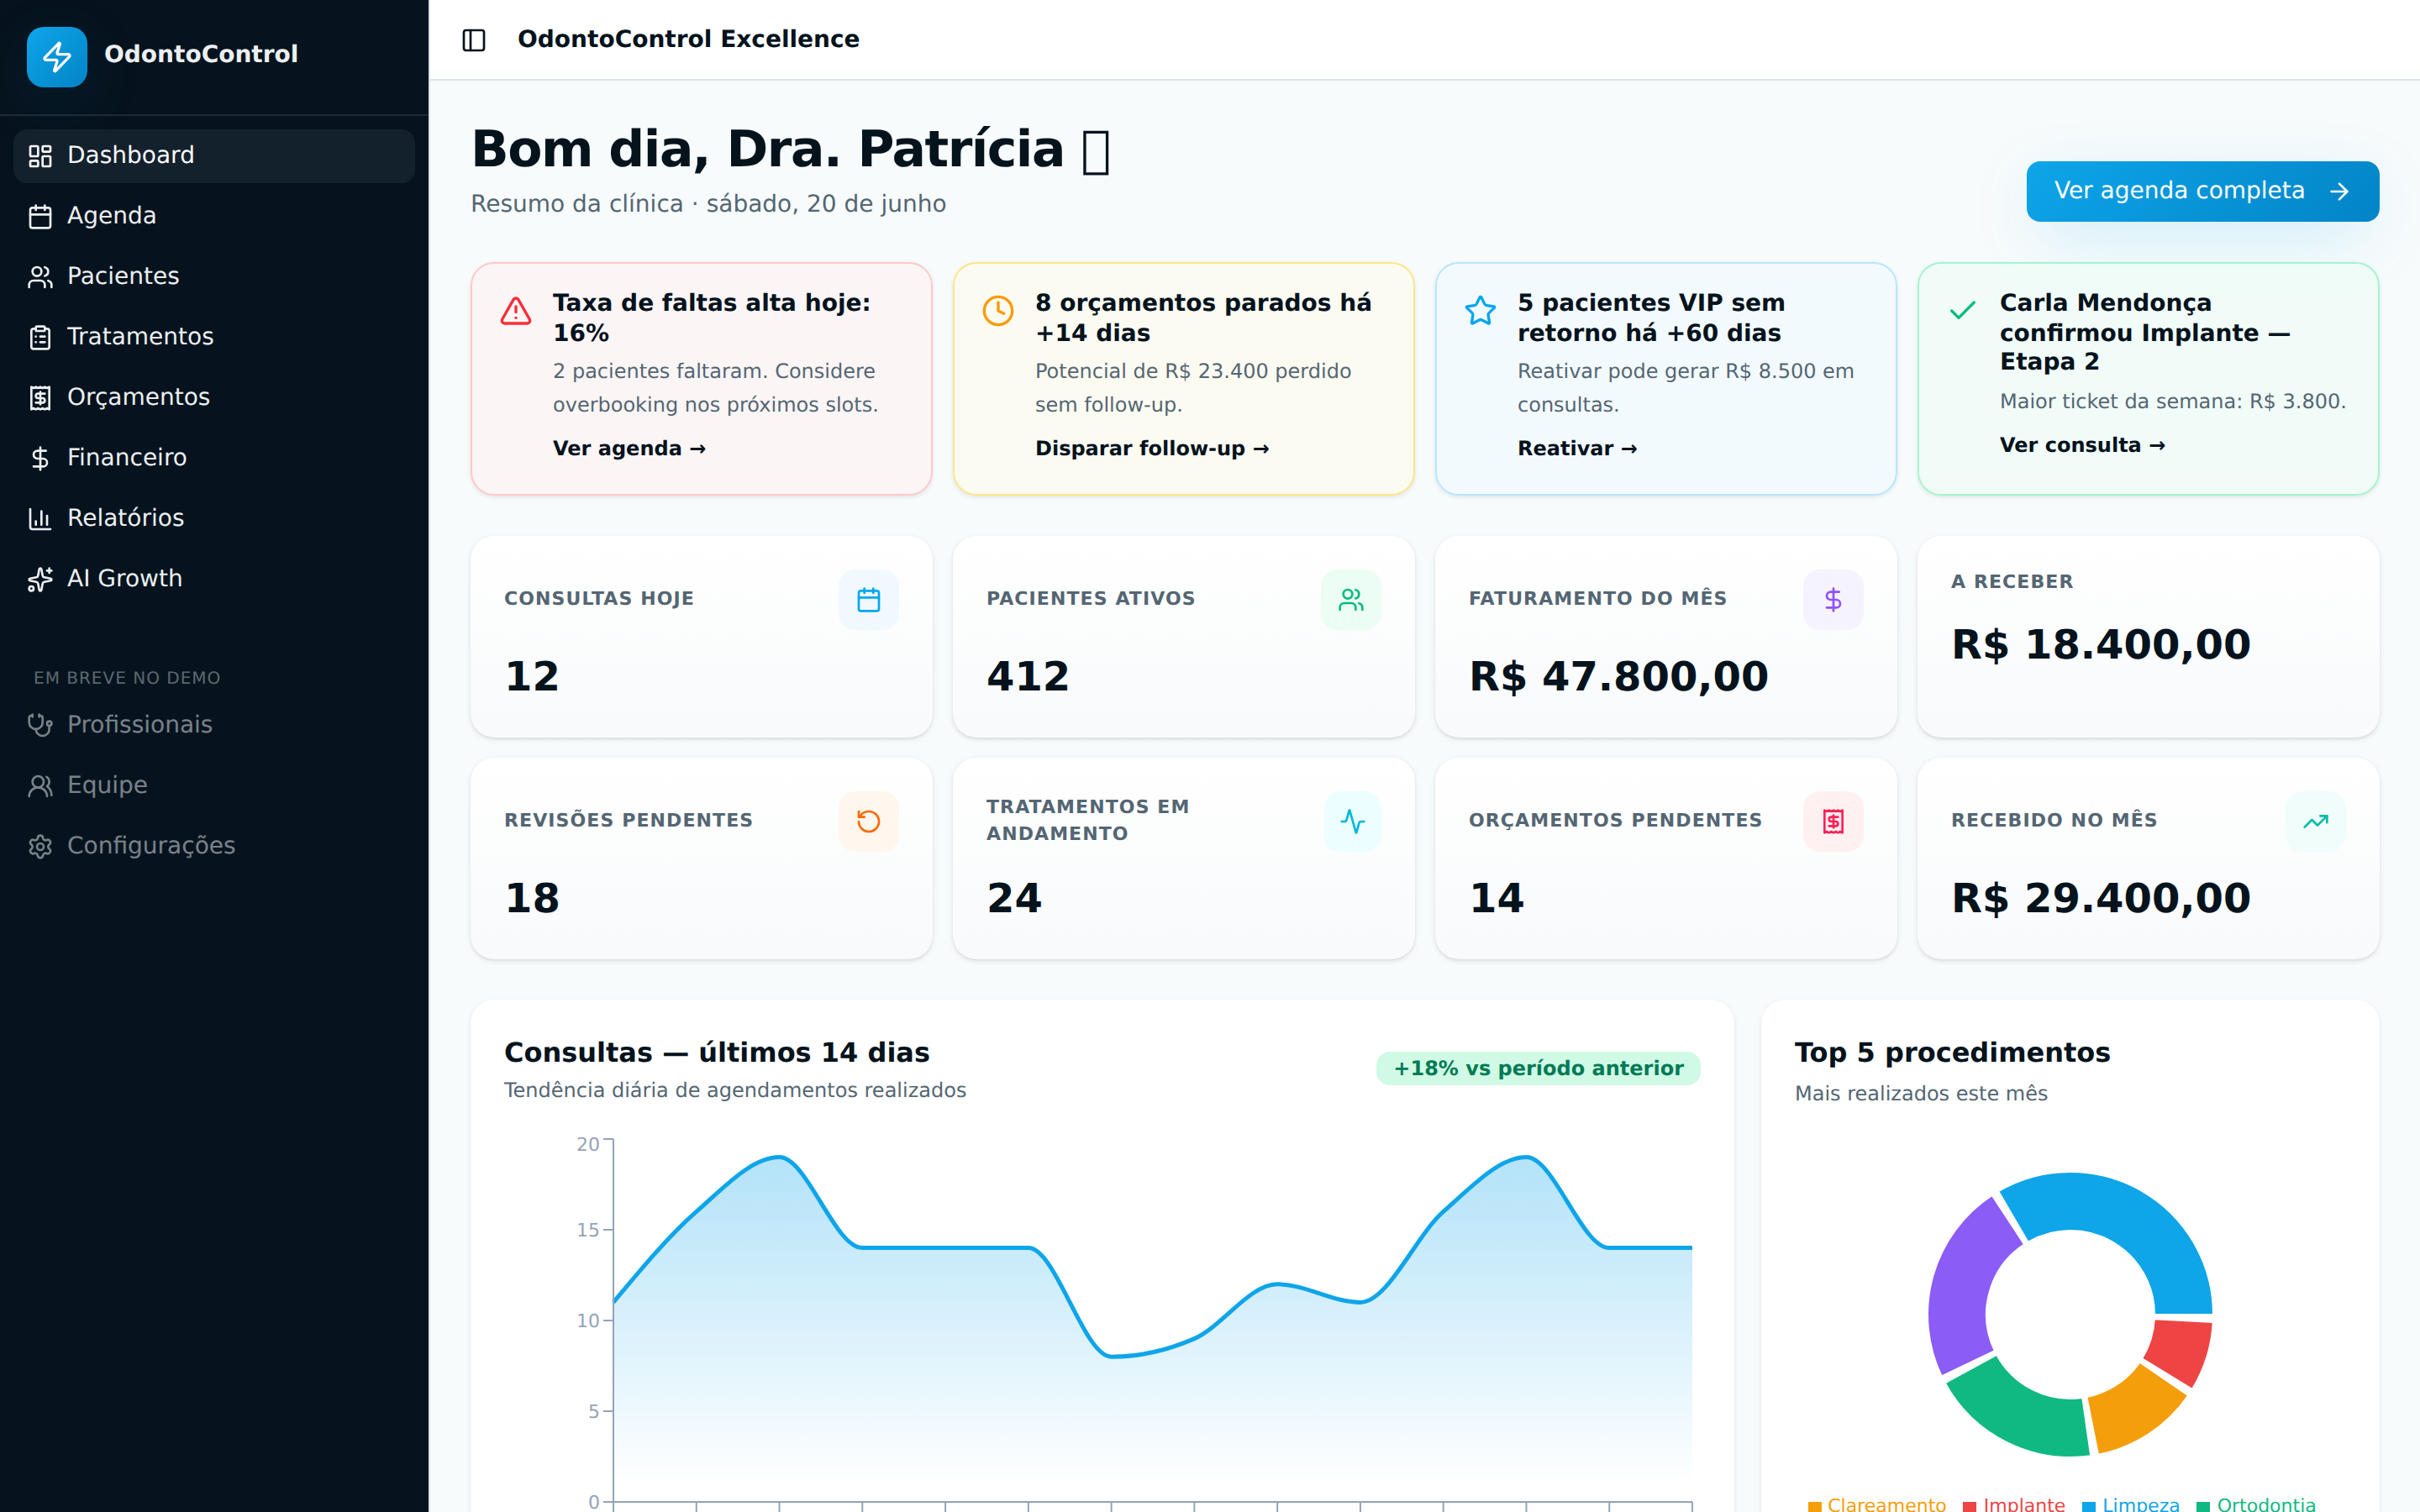Viewport: 2420px width, 1512px height.
Task: Click refresh icon in Revisões Pendentes card
Action: [x=868, y=822]
